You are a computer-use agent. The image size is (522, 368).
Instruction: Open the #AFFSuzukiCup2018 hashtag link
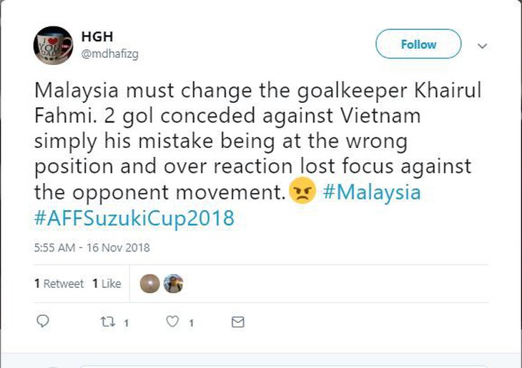click(134, 218)
